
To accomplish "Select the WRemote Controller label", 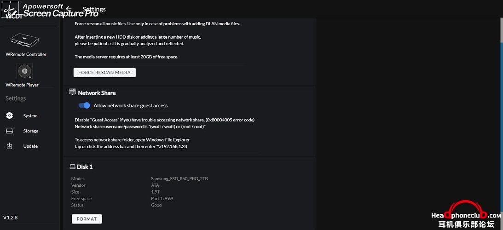I will [x=26, y=54].
